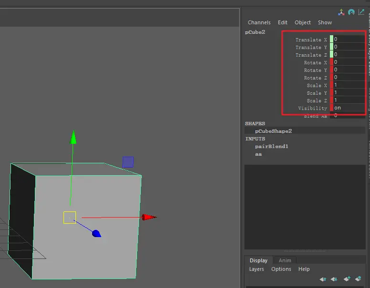Click the blue Z-axis move handle

coord(96,233)
